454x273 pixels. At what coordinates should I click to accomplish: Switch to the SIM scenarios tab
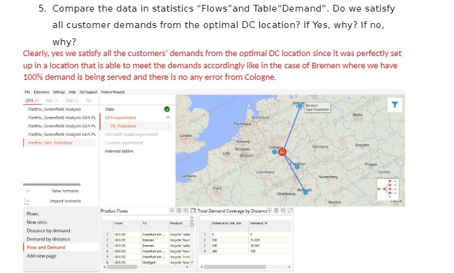(72, 101)
